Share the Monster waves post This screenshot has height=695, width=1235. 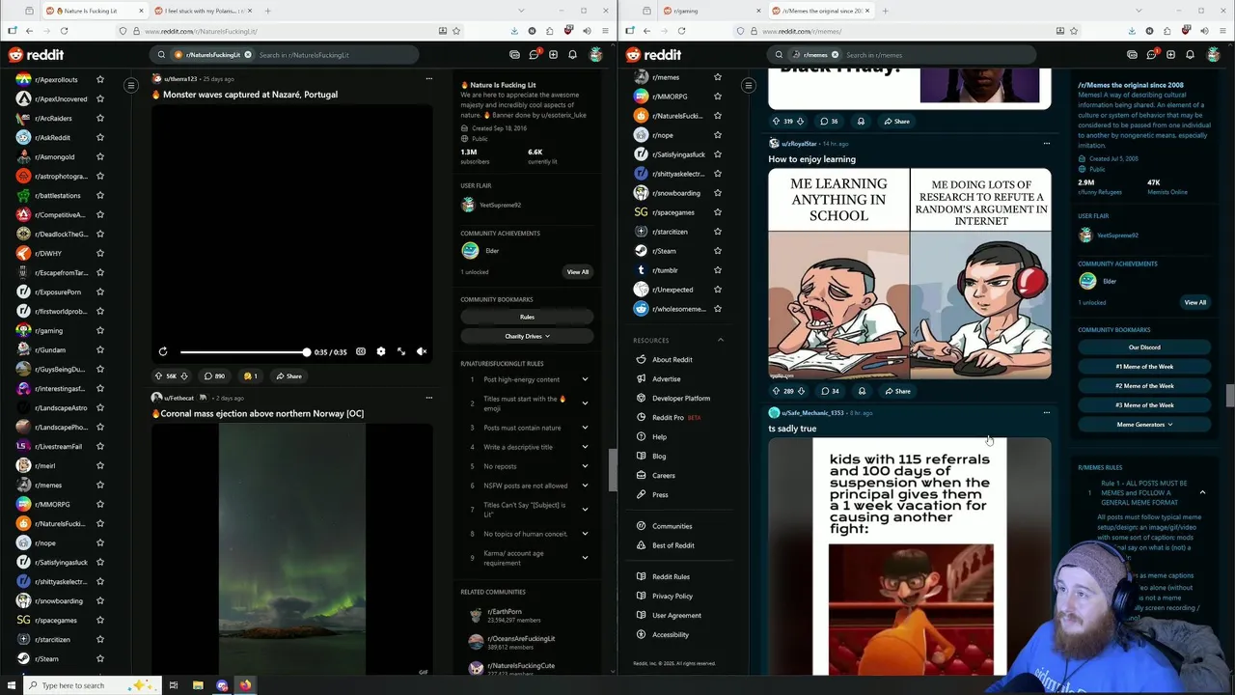(288, 375)
